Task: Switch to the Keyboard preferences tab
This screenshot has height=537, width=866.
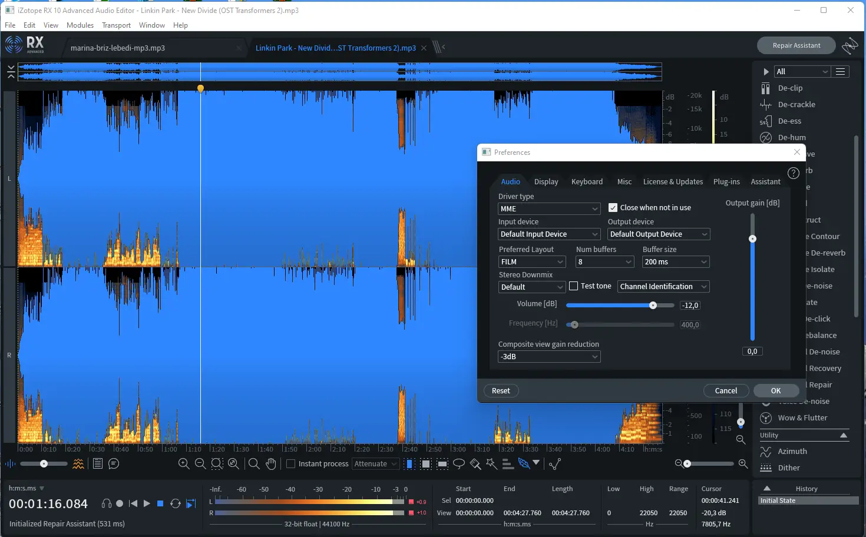Action: (587, 182)
